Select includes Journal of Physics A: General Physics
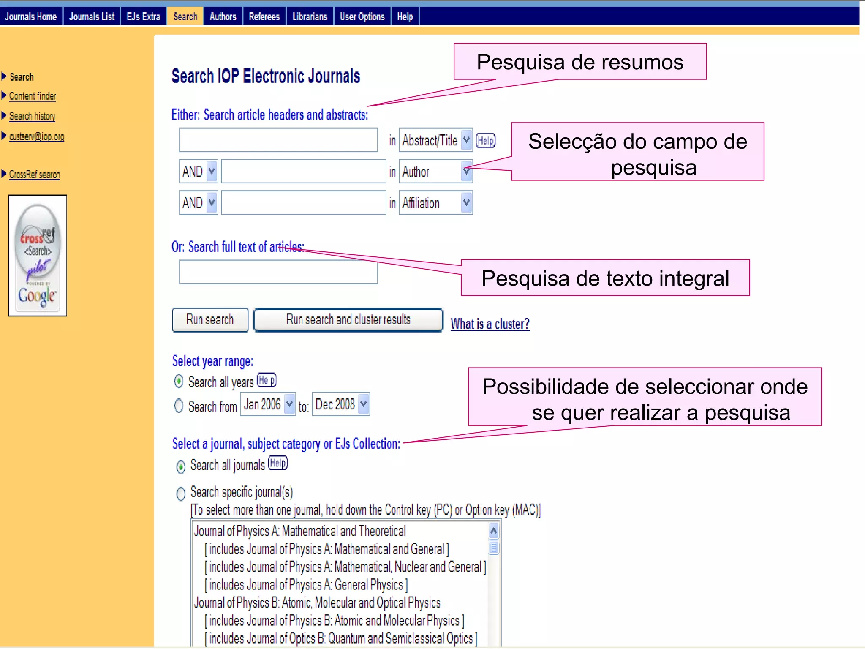Screen dimensions: 865x649 pyautogui.click(x=306, y=585)
